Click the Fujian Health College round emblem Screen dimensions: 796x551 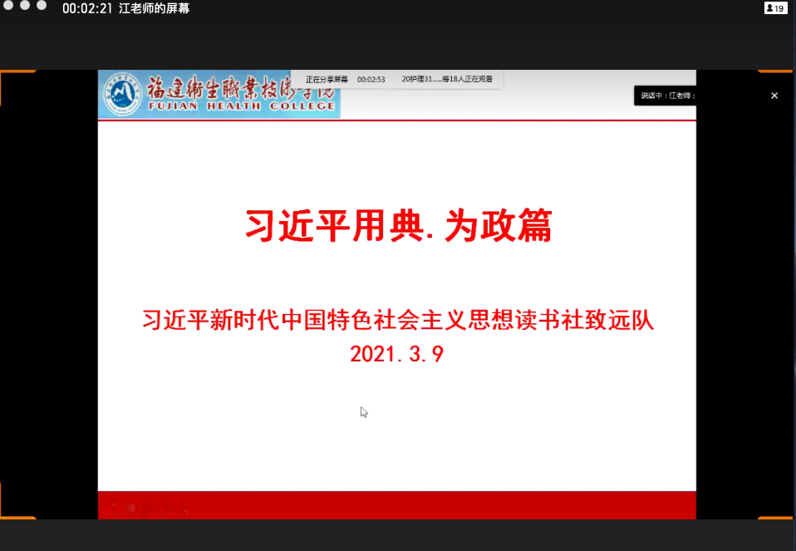[122, 94]
